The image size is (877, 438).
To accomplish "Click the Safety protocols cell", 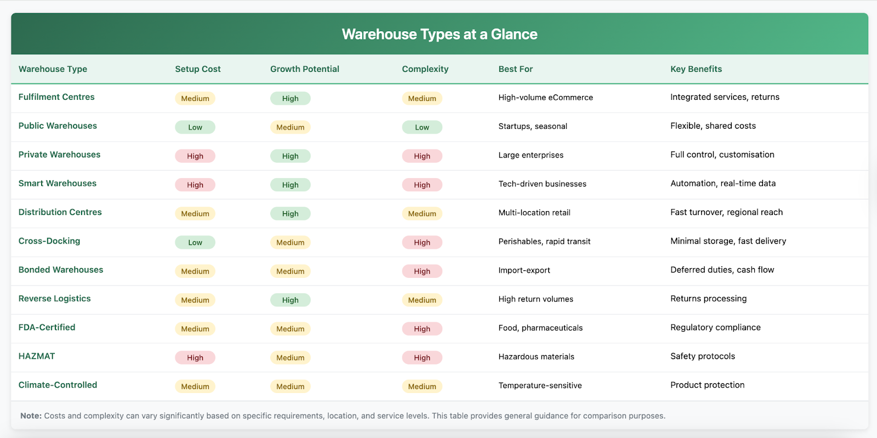I will pyautogui.click(x=703, y=356).
